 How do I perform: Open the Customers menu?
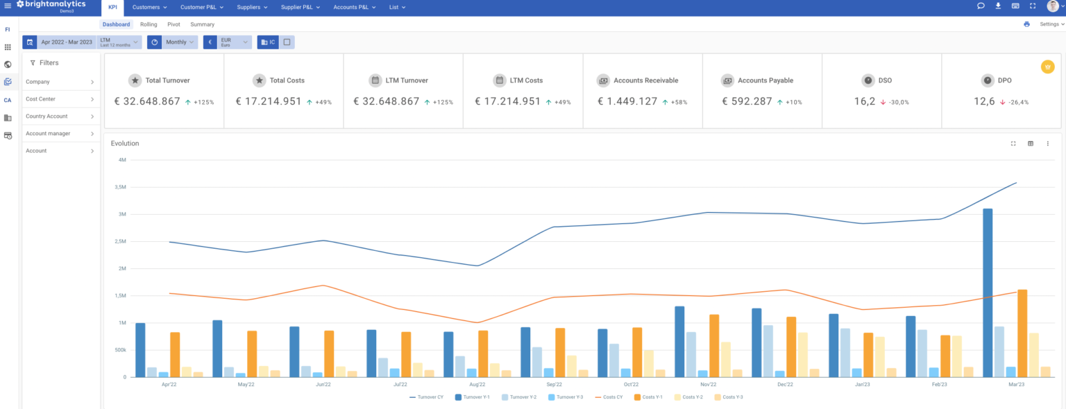point(149,7)
